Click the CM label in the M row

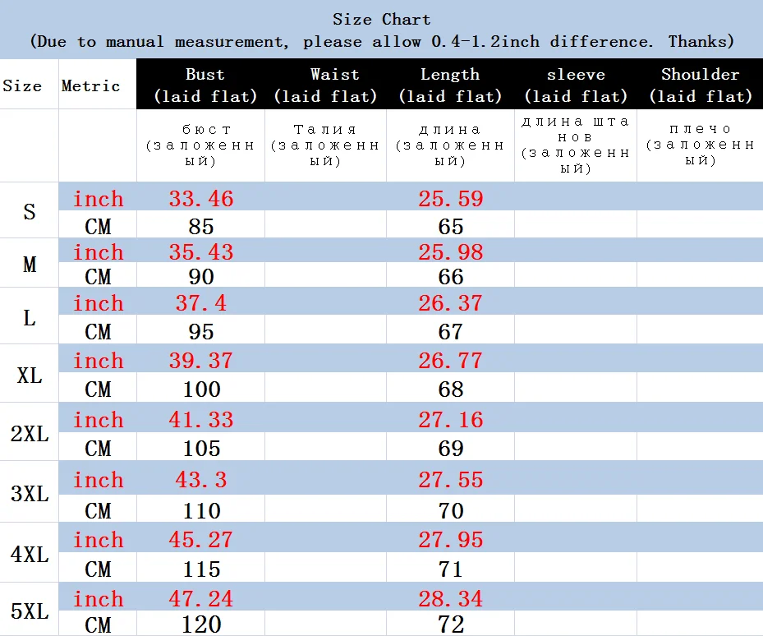click(x=98, y=277)
